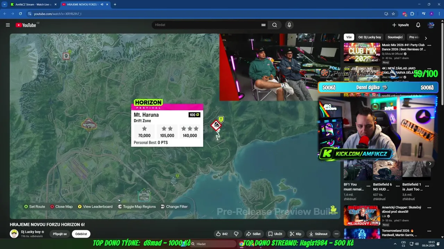The height and width of the screenshot is (249, 444).
Task: Click the Vytvořit create button
Action: pyautogui.click(x=400, y=25)
